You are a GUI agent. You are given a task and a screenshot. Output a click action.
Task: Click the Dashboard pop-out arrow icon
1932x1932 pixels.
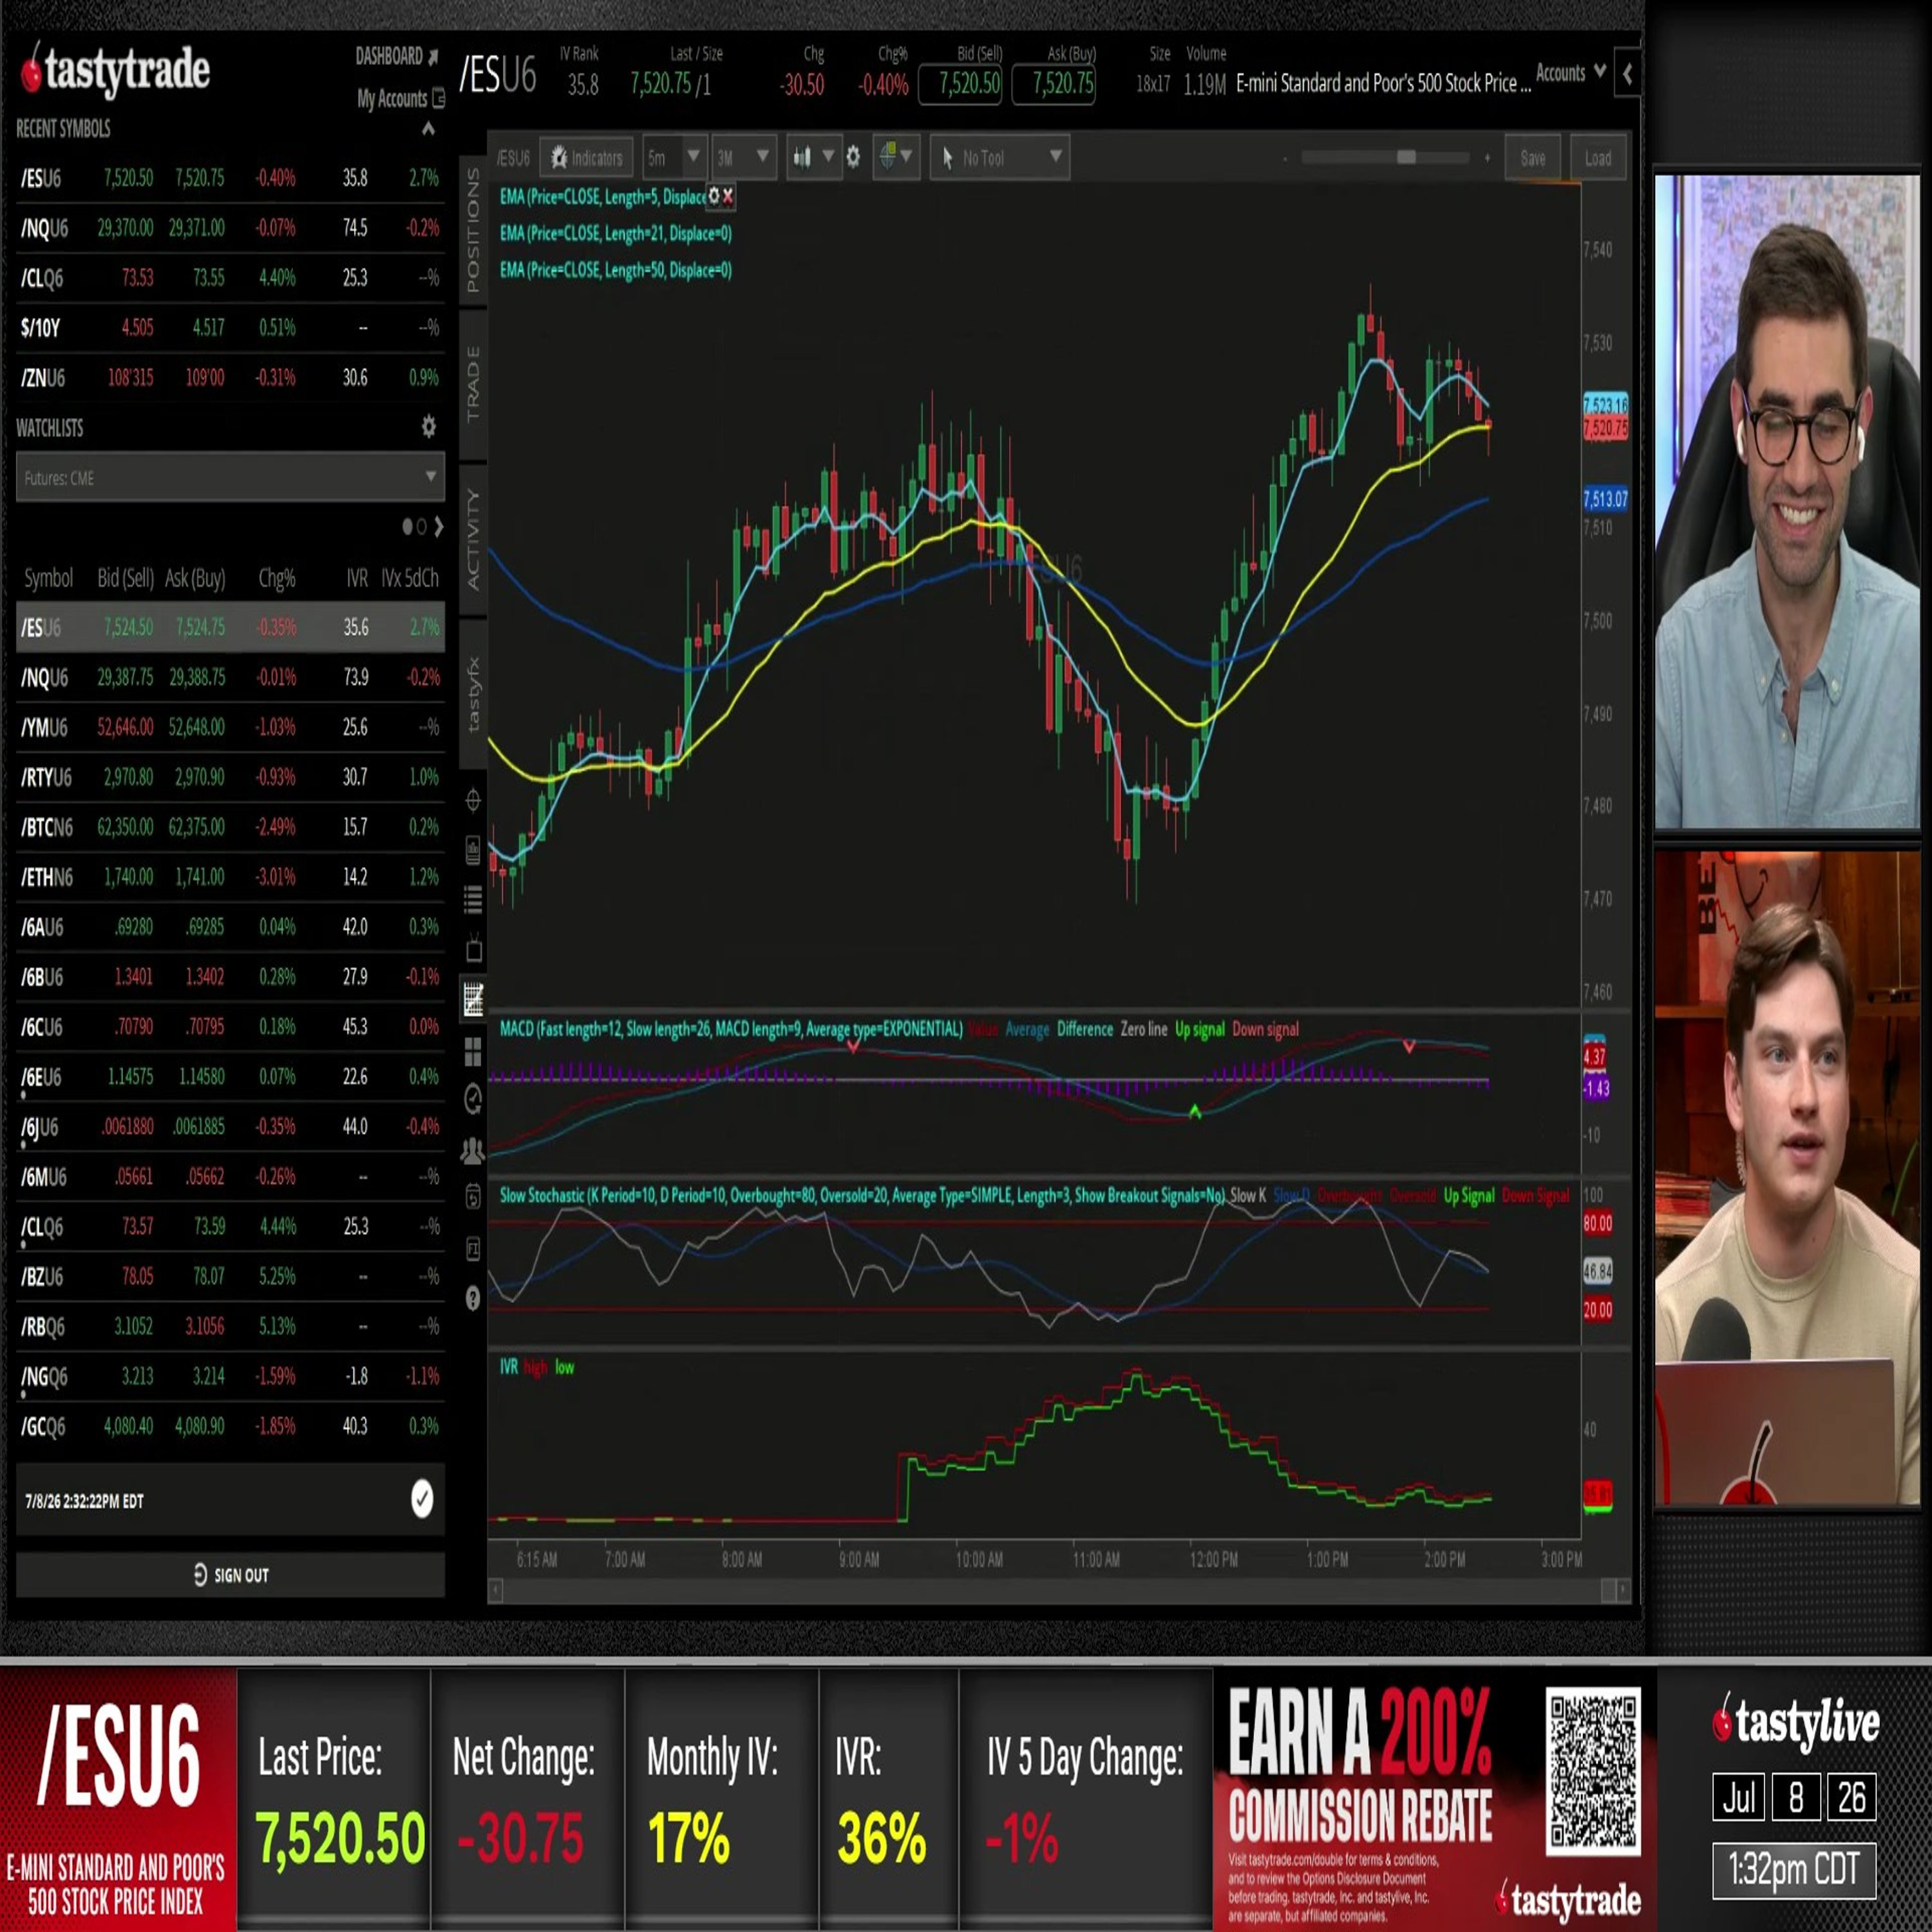click(433, 57)
